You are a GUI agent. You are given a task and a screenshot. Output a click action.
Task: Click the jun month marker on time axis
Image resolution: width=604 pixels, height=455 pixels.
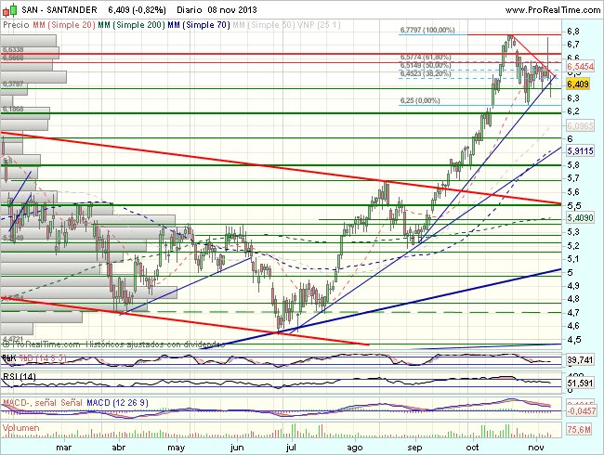237,448
